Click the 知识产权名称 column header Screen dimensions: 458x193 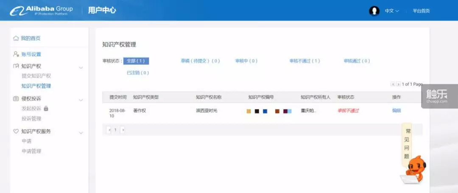(209, 97)
